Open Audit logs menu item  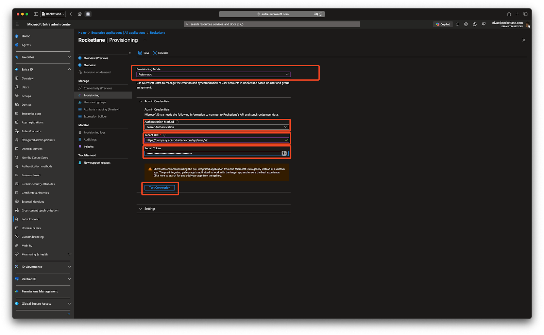click(x=90, y=140)
